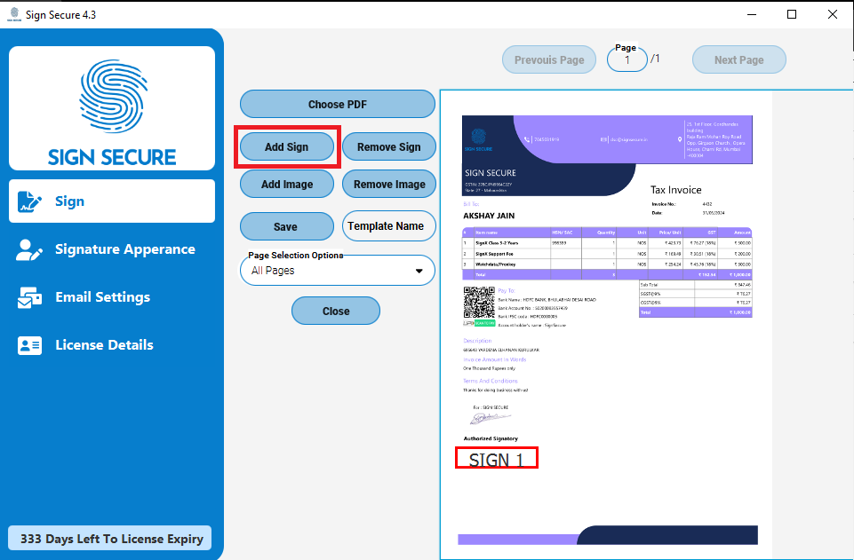Image resolution: width=854 pixels, height=560 pixels.
Task: Click Remove Sign button
Action: [389, 146]
